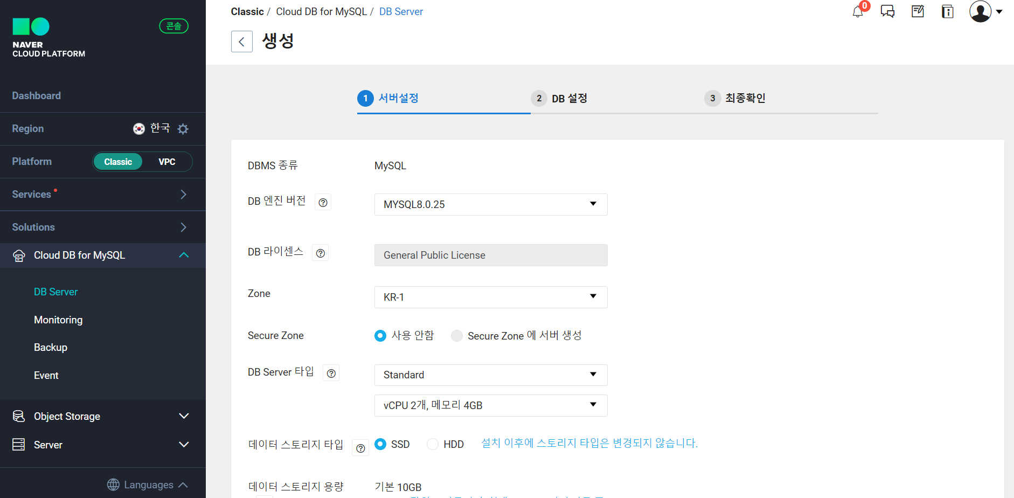Open DB Server in the sidebar

coord(56,292)
